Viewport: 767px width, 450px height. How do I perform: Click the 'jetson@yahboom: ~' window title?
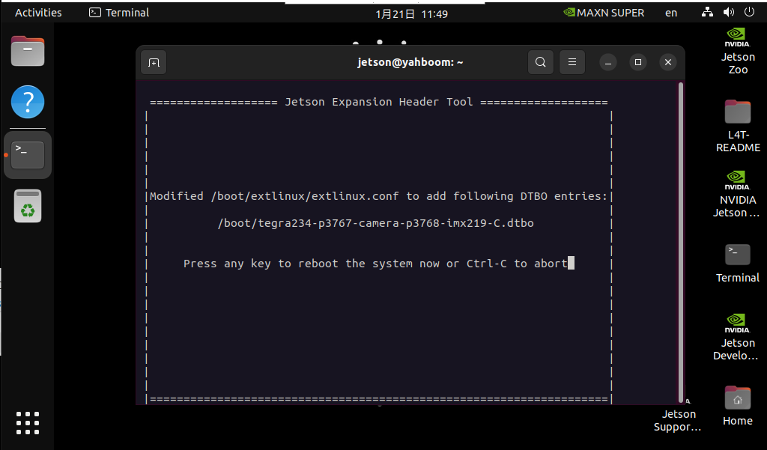point(410,62)
